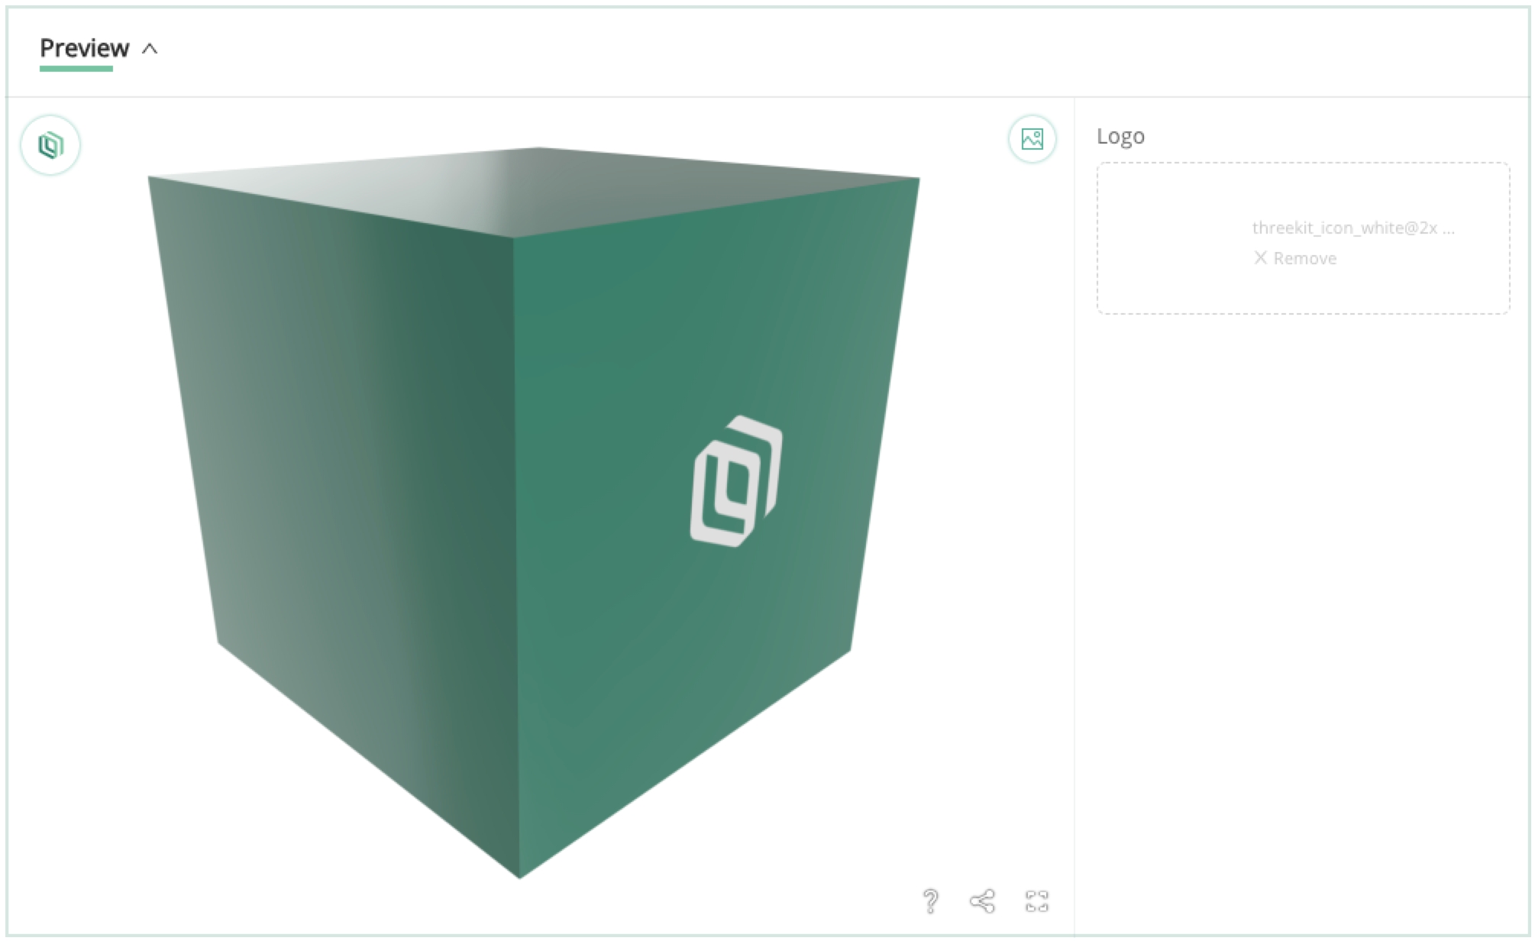Click the share icon
The image size is (1535, 941).
pyautogui.click(x=982, y=901)
